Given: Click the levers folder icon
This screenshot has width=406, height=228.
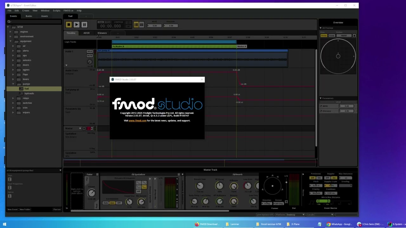Looking at the screenshot, I should click(19, 79).
